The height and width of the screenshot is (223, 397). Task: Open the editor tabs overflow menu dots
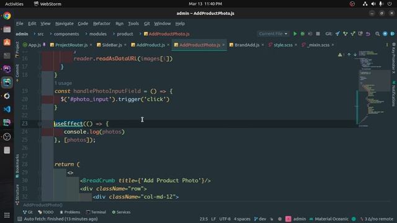[x=387, y=45]
